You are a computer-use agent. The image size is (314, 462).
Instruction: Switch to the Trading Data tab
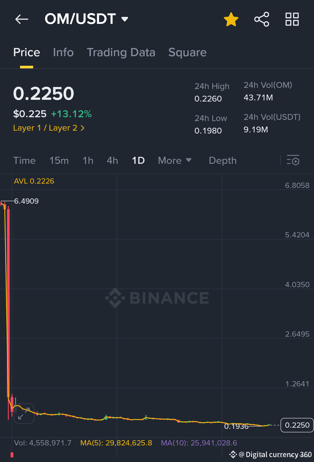(x=121, y=52)
